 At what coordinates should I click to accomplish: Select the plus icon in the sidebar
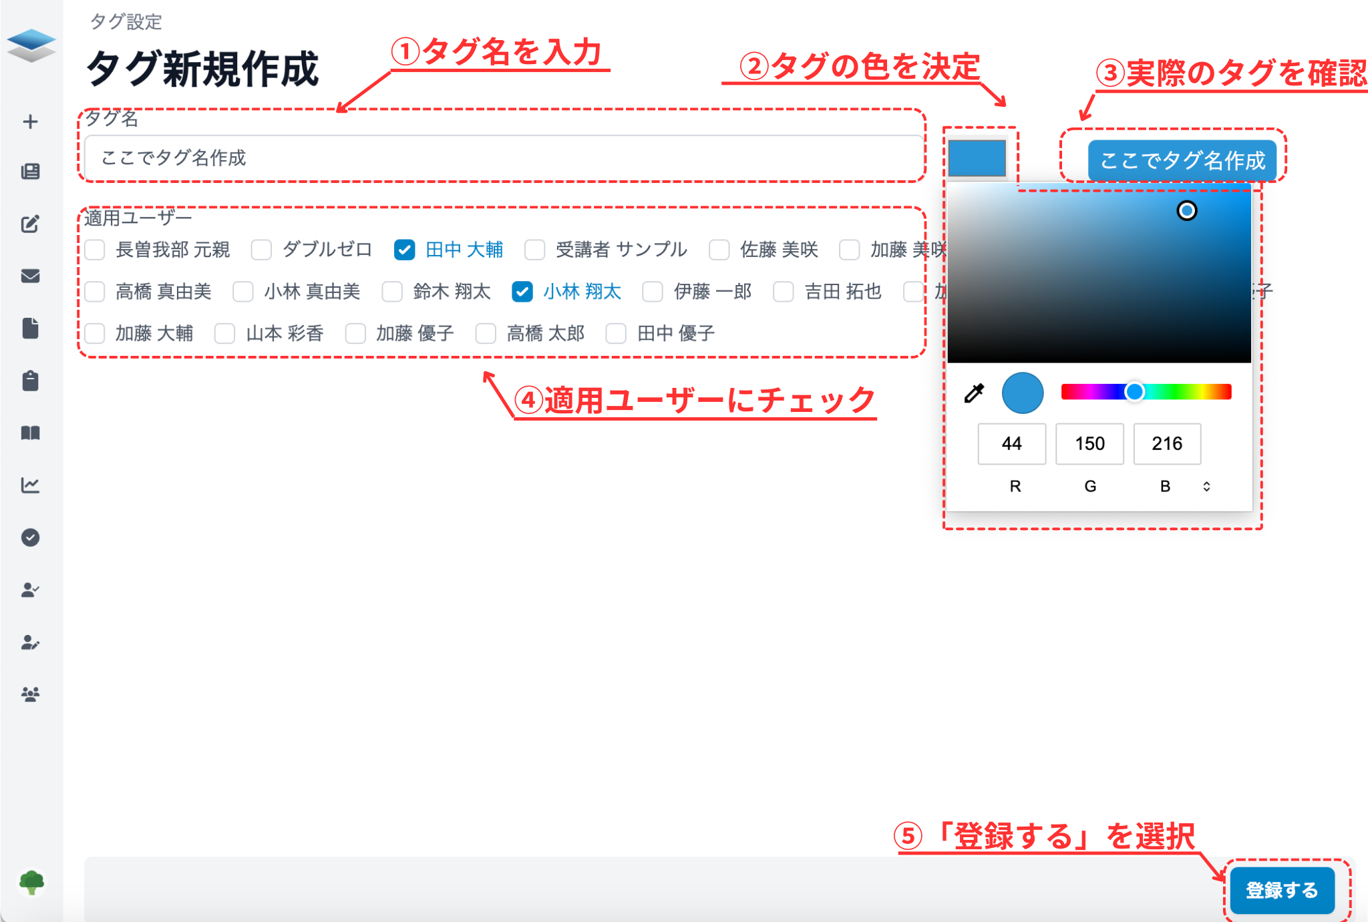(30, 121)
